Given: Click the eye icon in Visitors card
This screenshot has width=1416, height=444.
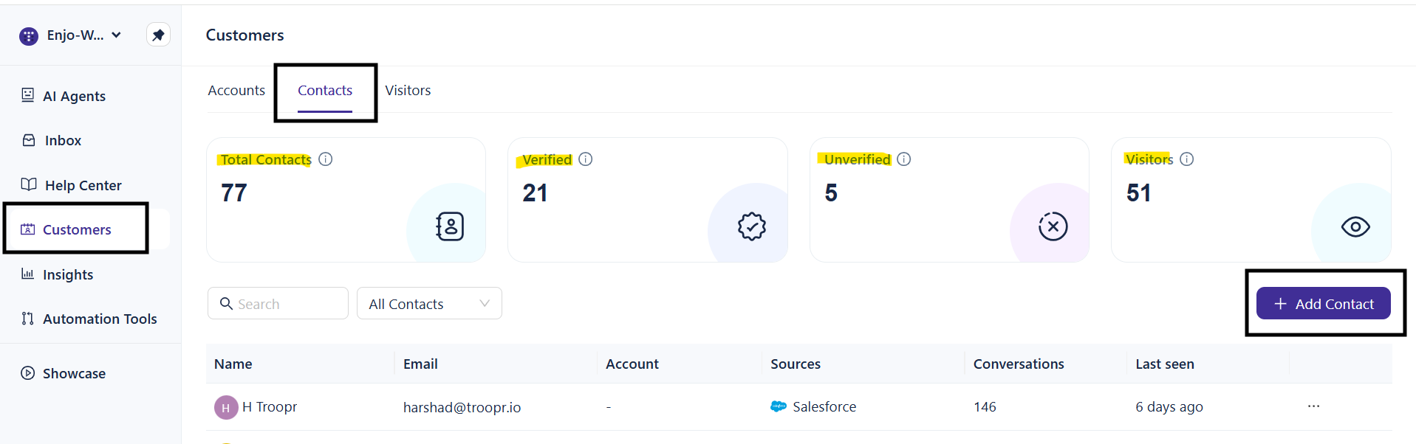Looking at the screenshot, I should point(1355,226).
